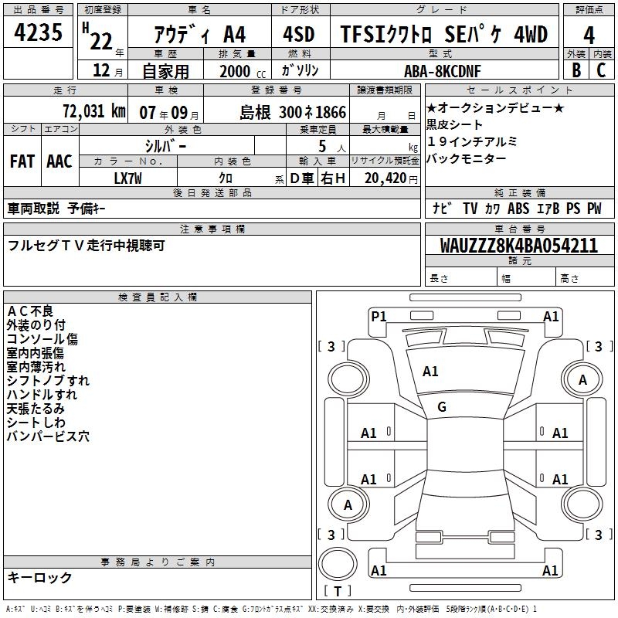Click the "評価点" header
Image resolution: width=618 pixels, height=618 pixels.
tap(589, 10)
